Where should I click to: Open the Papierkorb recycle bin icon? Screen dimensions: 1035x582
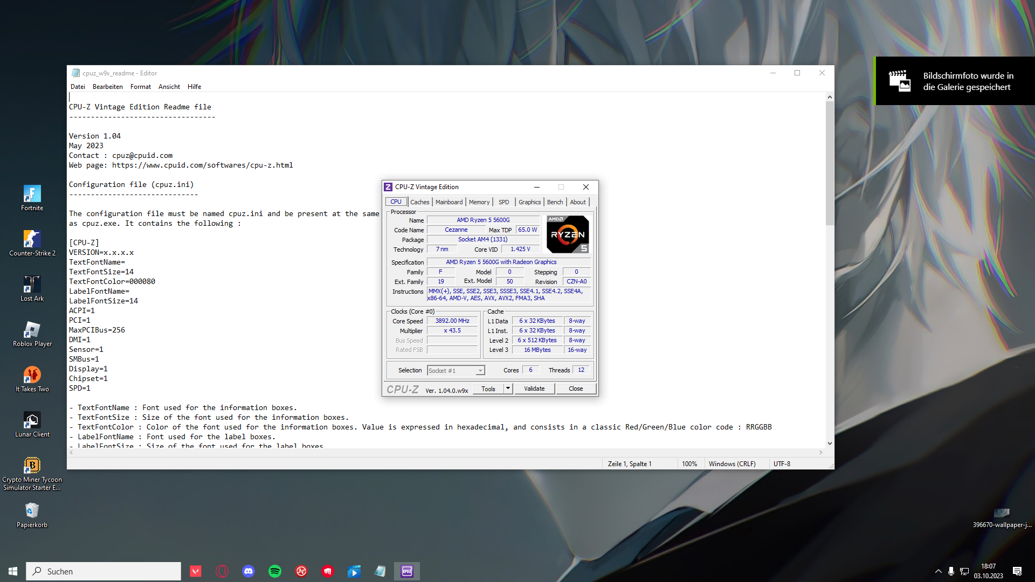pyautogui.click(x=32, y=511)
